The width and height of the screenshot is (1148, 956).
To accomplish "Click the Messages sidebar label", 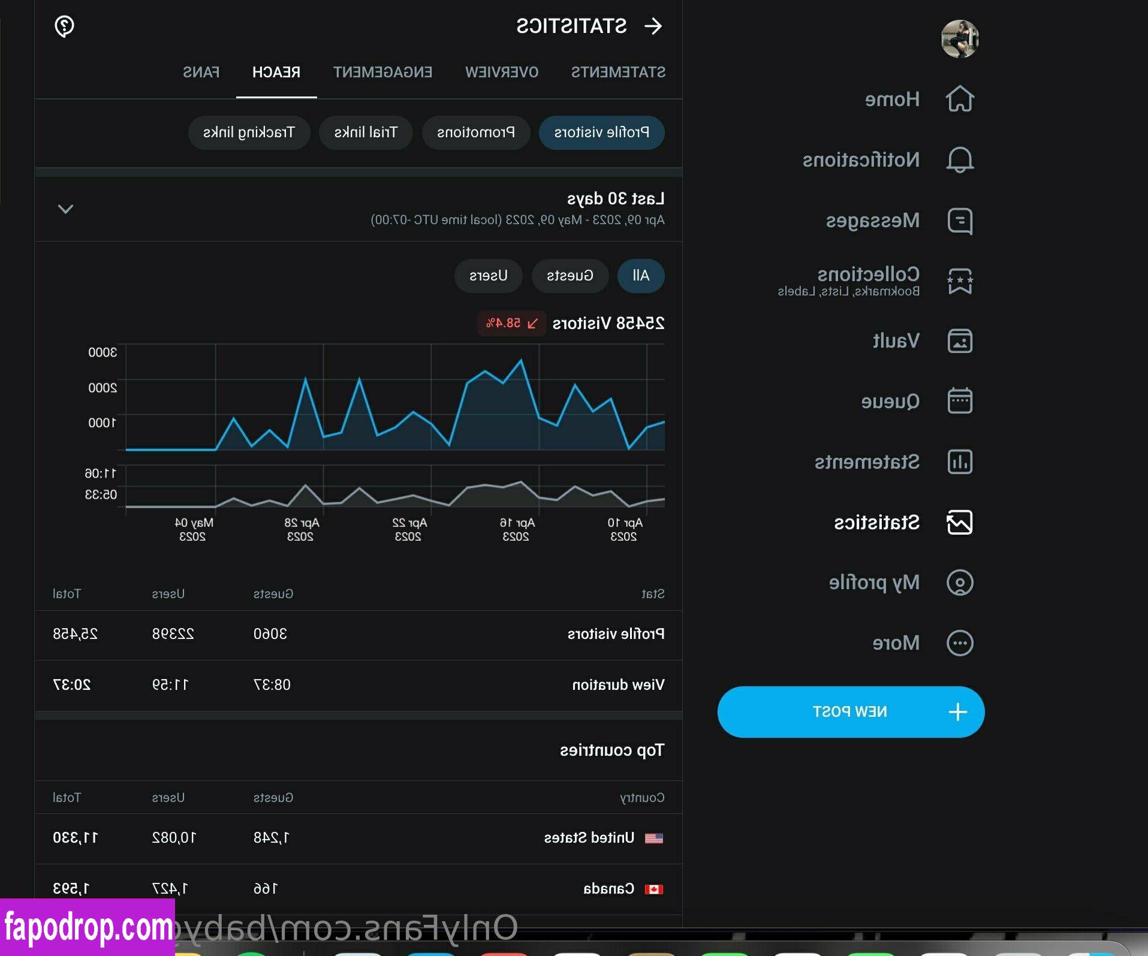I will pyautogui.click(x=873, y=221).
